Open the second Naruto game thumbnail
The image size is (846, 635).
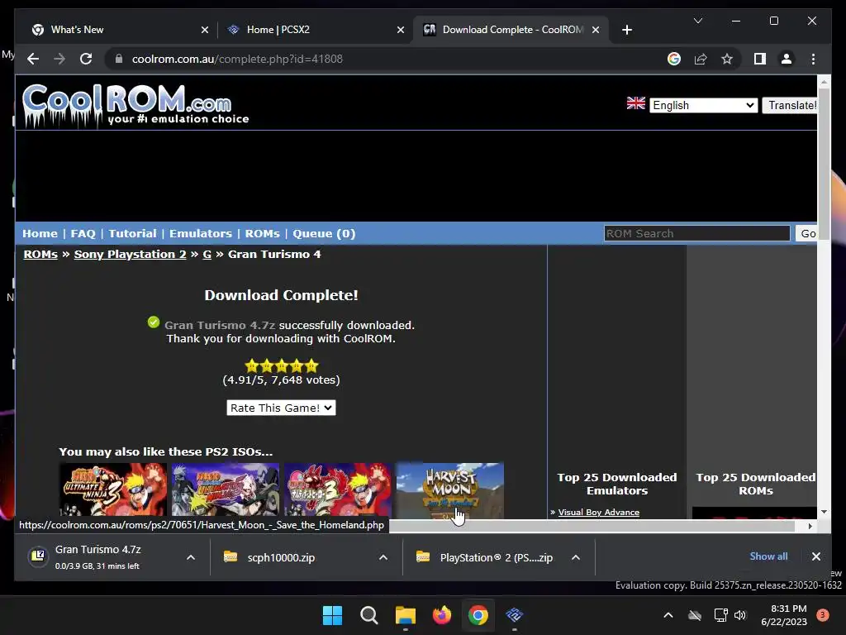click(x=226, y=489)
